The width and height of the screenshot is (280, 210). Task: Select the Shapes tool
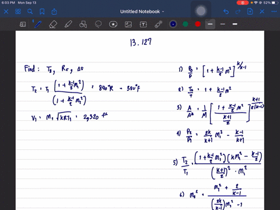click(x=83, y=24)
